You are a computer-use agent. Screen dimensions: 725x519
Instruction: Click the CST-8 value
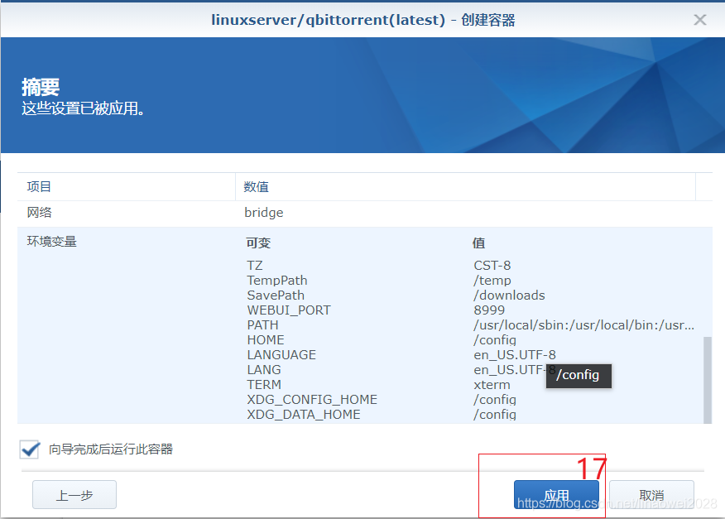click(492, 266)
